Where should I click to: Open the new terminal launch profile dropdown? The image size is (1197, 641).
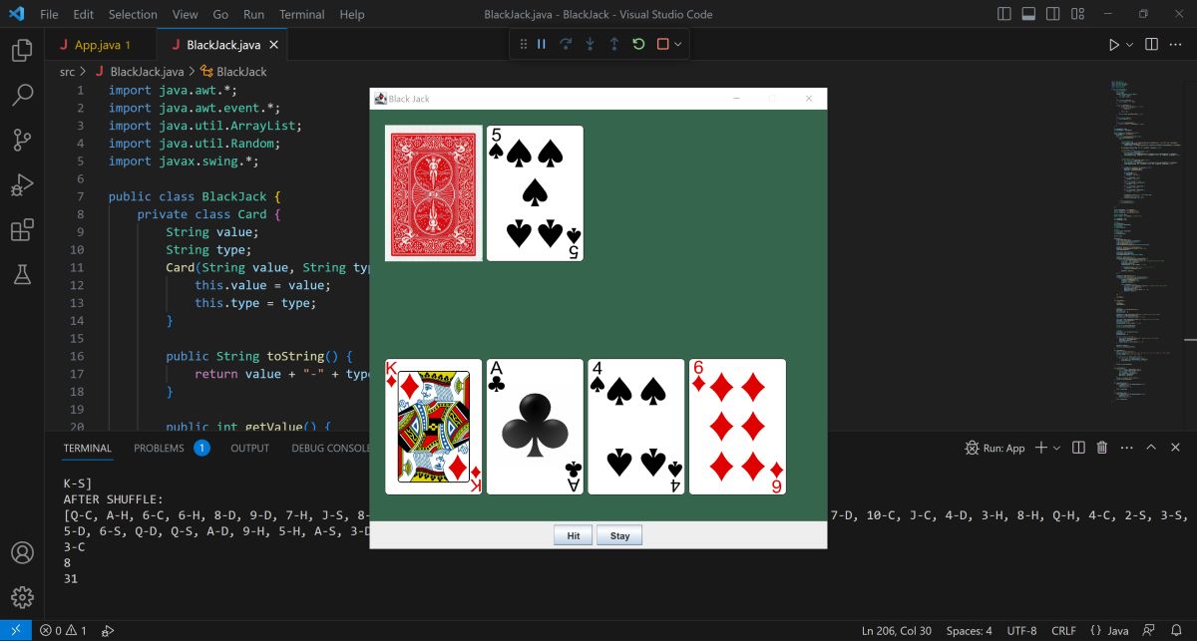(x=1056, y=448)
